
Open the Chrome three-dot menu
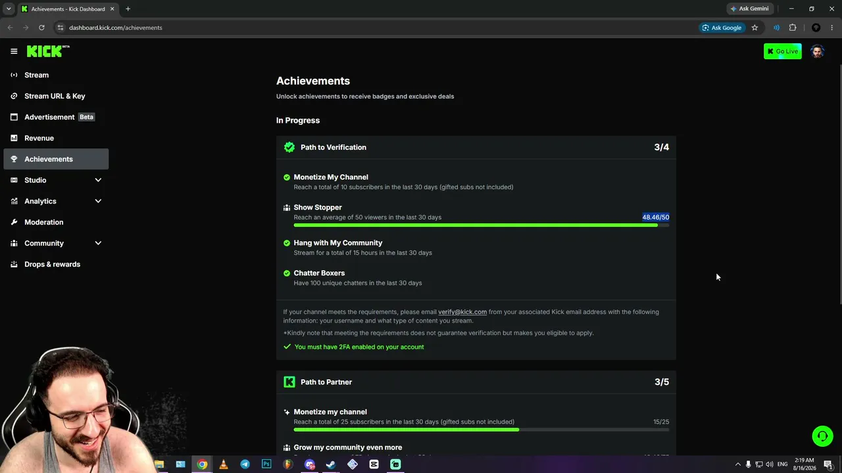point(832,28)
